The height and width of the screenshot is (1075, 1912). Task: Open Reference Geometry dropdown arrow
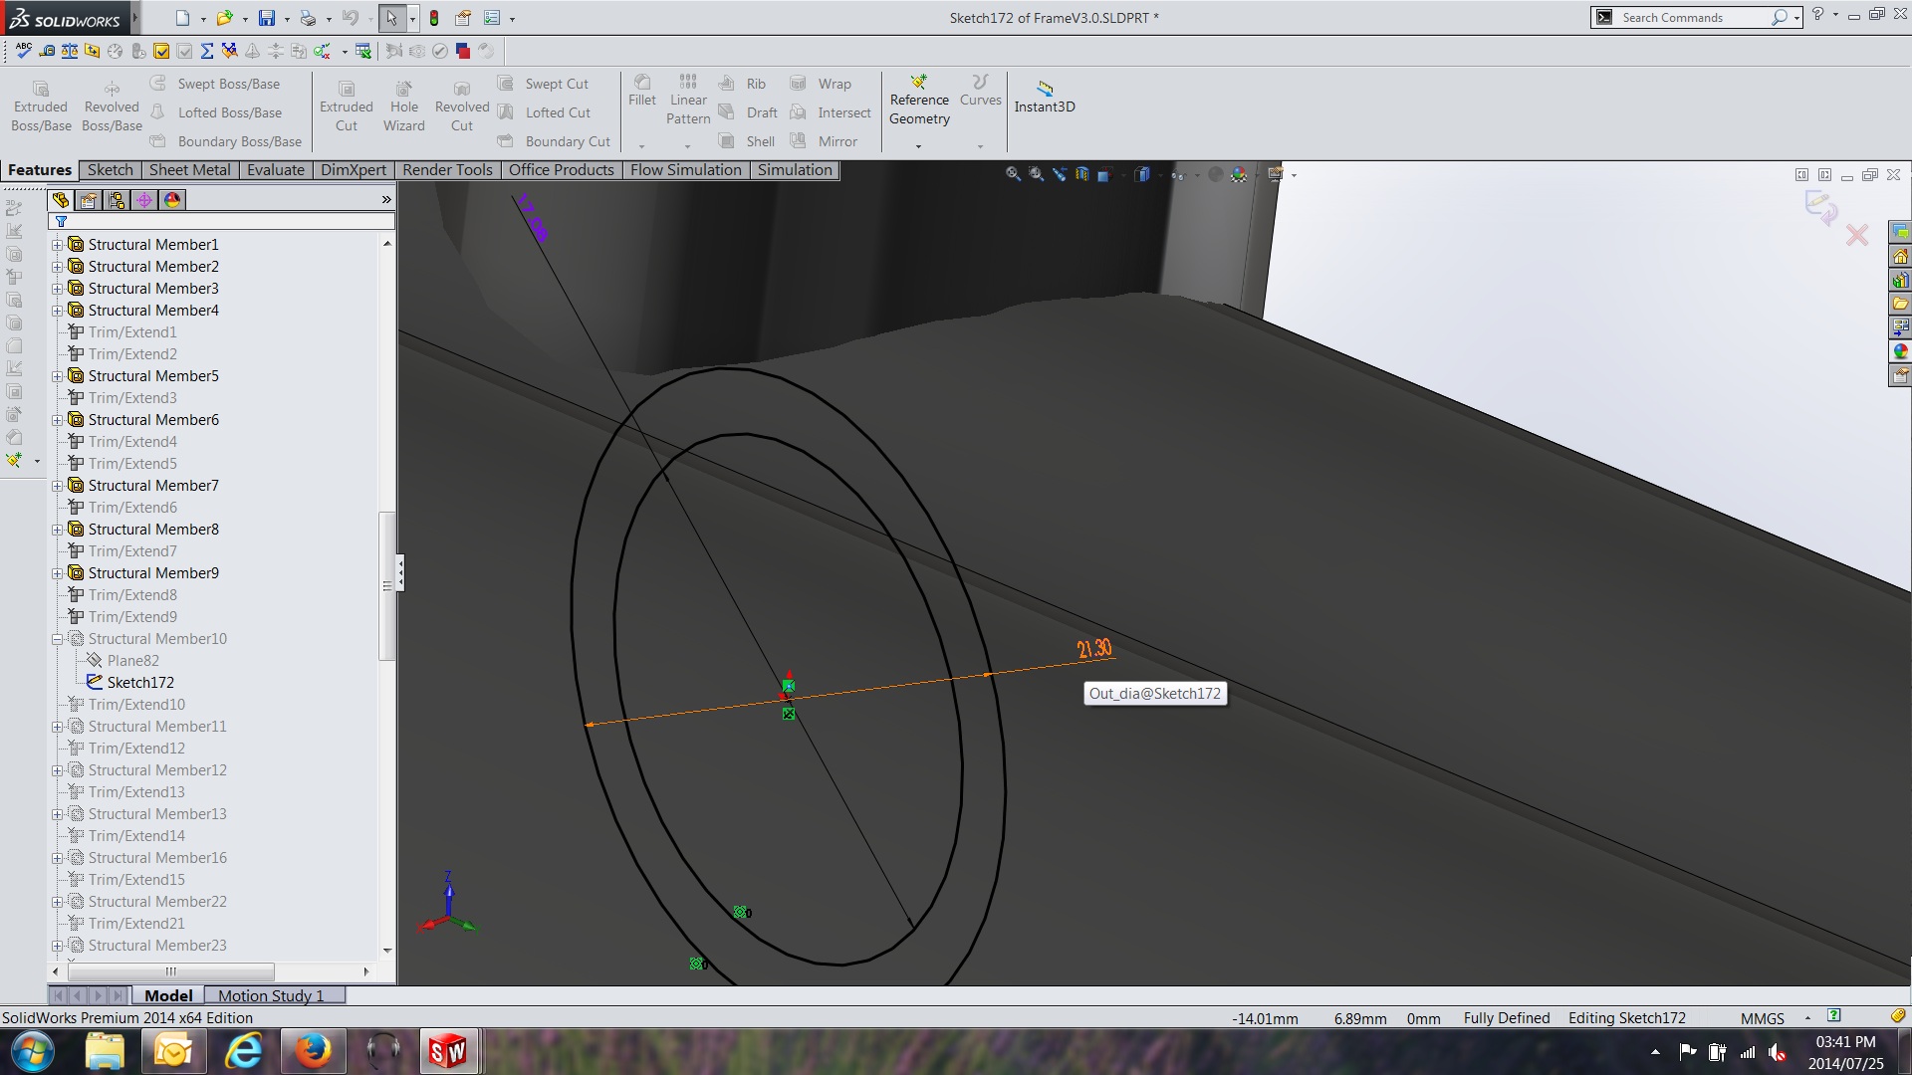[x=918, y=146]
